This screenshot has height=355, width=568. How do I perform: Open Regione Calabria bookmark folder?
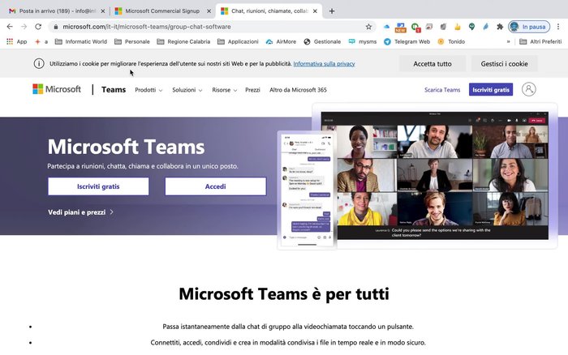pos(183,41)
